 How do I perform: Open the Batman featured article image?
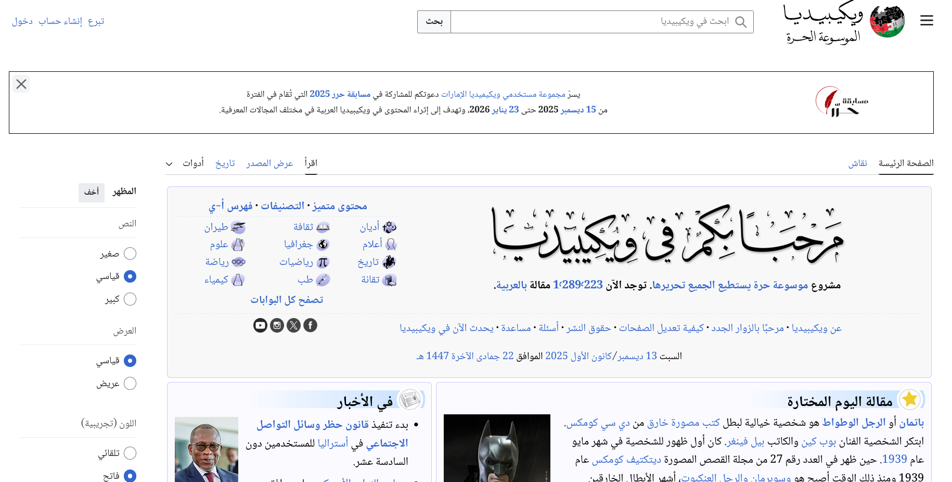click(x=497, y=448)
